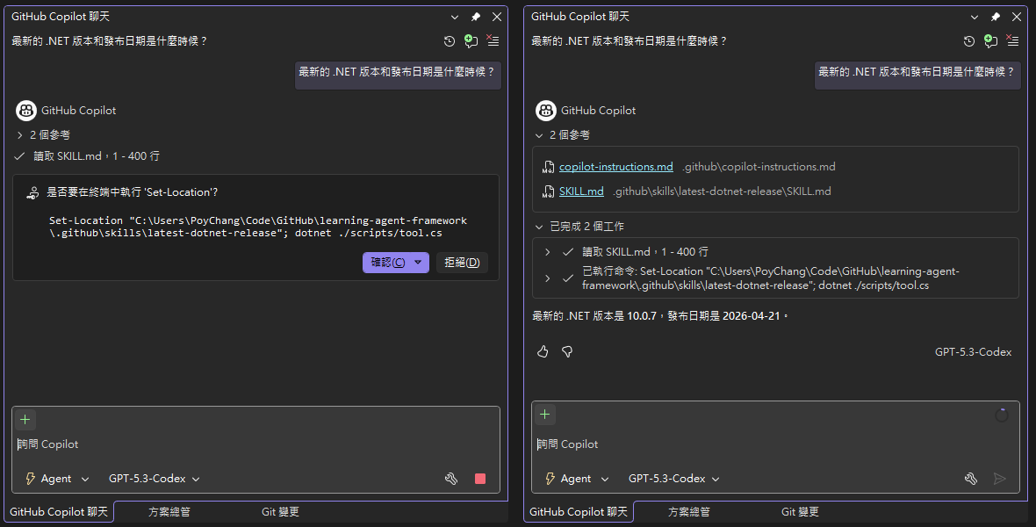The width and height of the screenshot is (1036, 527).
Task: Click GitHub Copilot avatar in right panel
Action: [x=546, y=111]
